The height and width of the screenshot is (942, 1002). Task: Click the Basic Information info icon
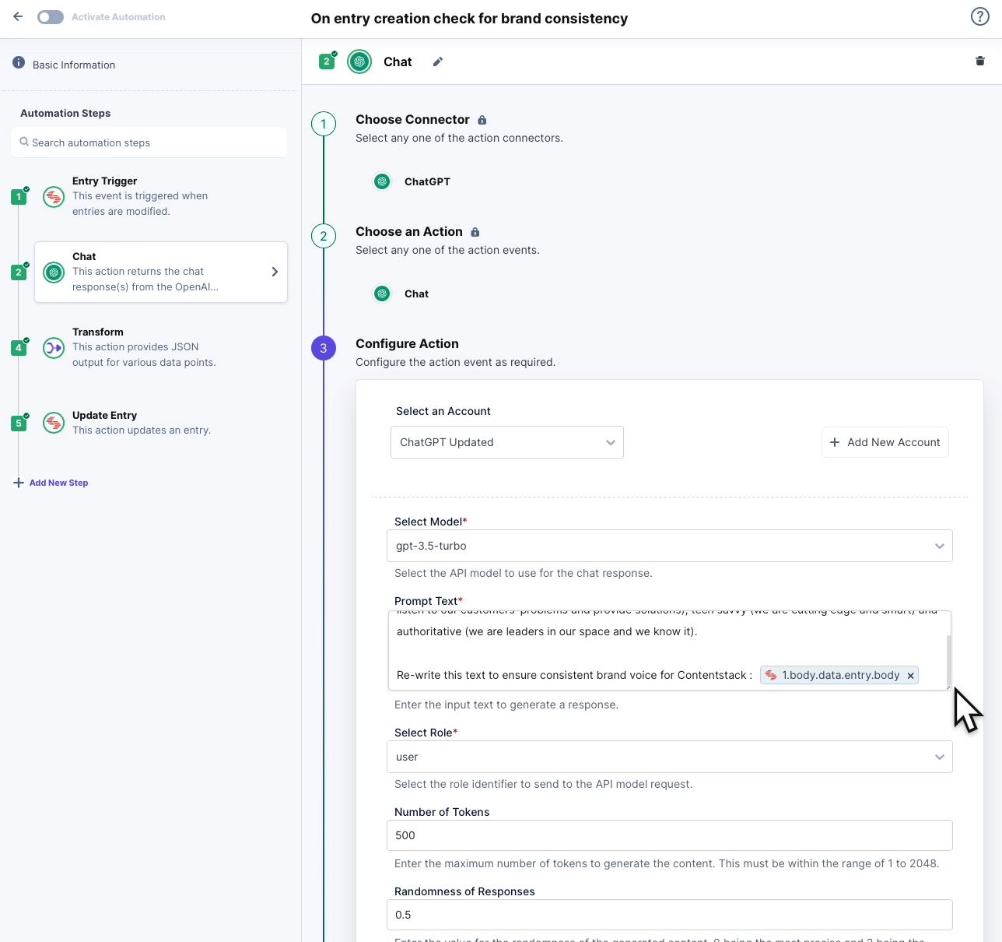pos(19,62)
